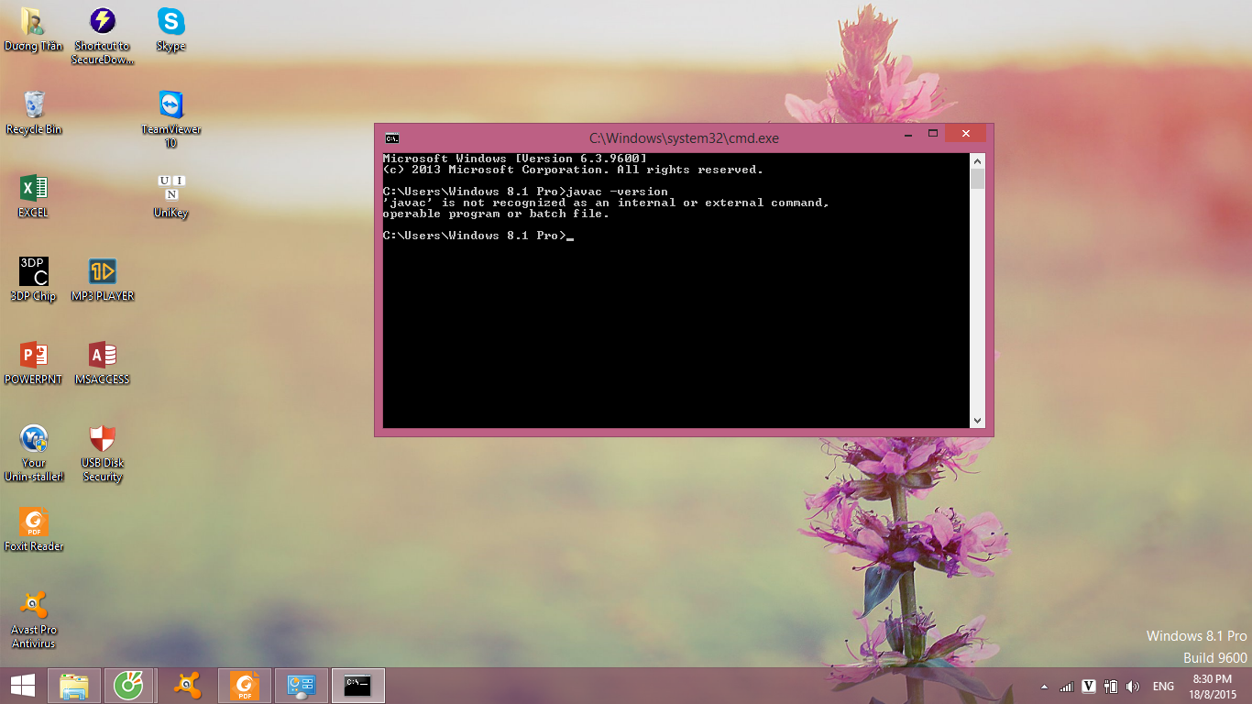Select the UniKey desktop icon

coord(170,189)
